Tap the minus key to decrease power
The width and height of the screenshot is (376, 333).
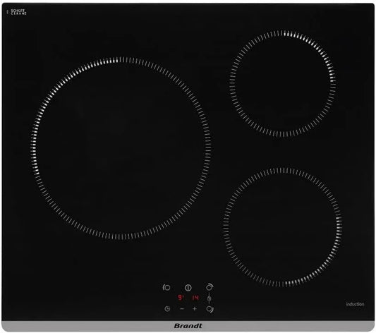click(x=182, y=308)
